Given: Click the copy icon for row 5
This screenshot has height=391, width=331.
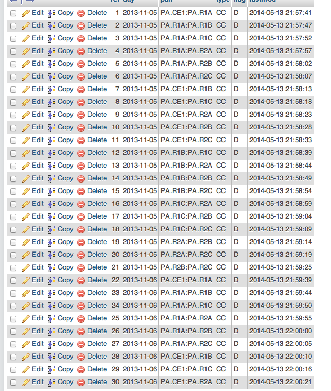Looking at the screenshot, I should (x=51, y=64).
